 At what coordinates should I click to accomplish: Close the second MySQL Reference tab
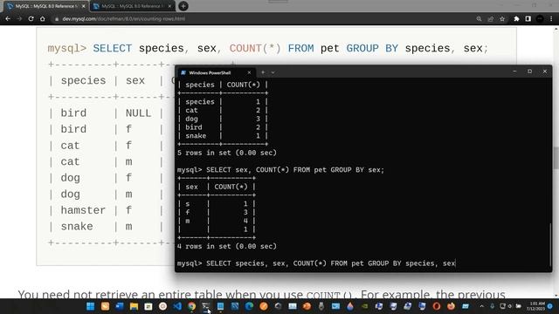click(169, 6)
